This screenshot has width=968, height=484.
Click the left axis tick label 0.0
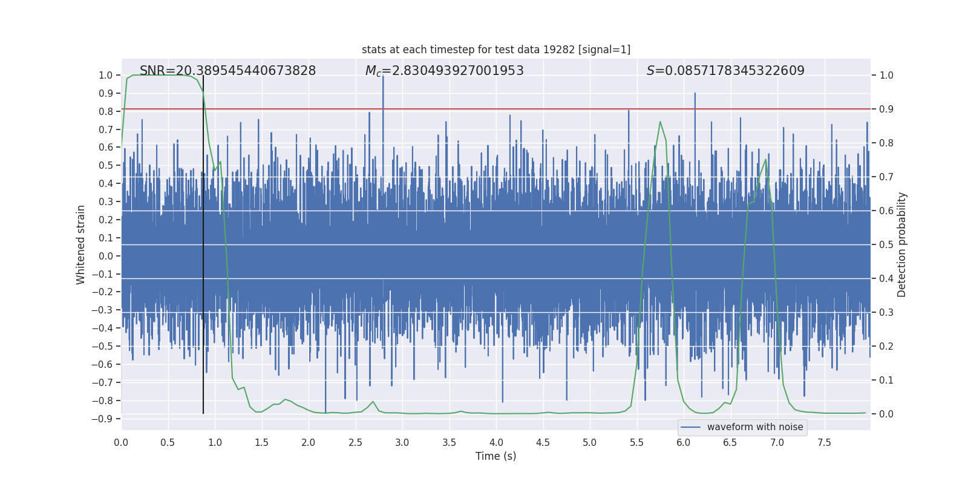[x=106, y=256]
